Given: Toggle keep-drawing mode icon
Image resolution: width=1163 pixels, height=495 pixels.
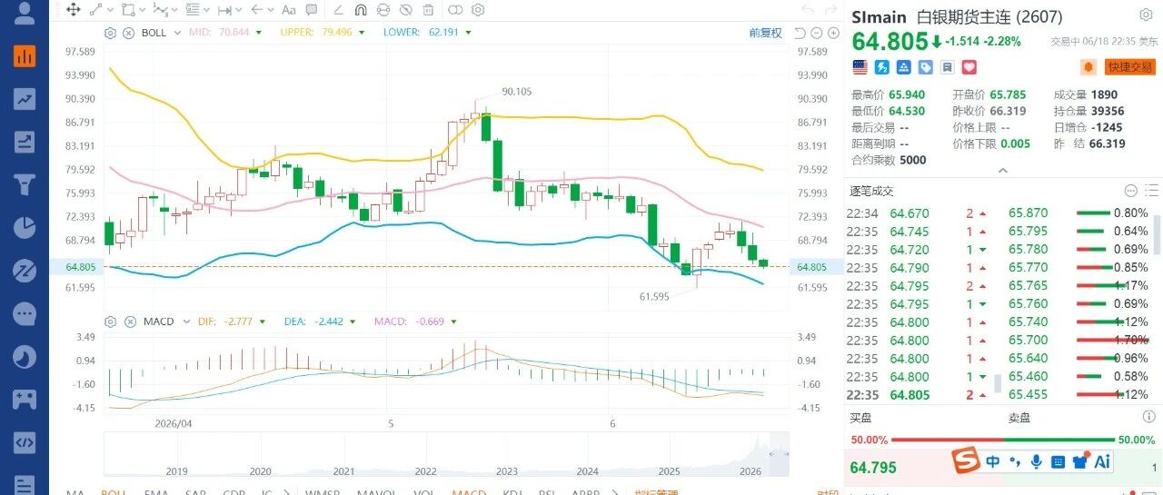Looking at the screenshot, I should tap(383, 10).
